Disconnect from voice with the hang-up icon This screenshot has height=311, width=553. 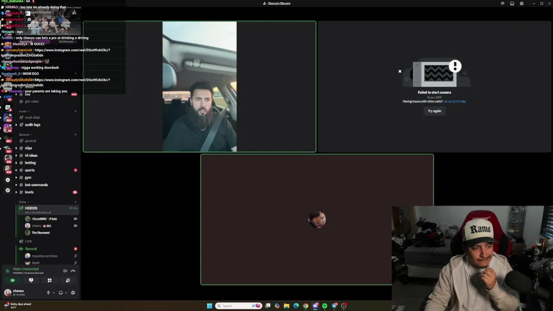pyautogui.click(x=73, y=271)
